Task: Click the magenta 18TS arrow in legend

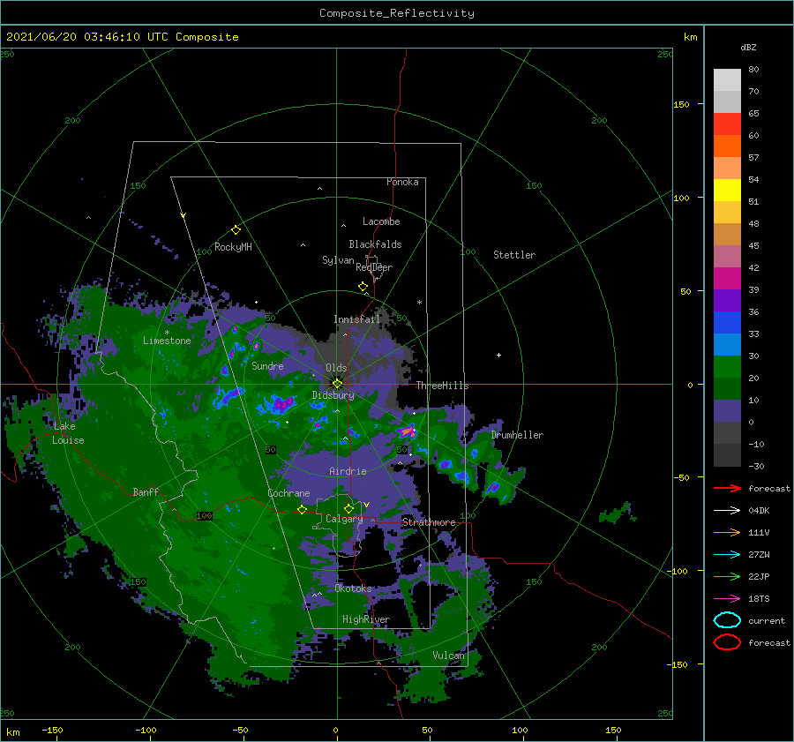Action: [727, 599]
